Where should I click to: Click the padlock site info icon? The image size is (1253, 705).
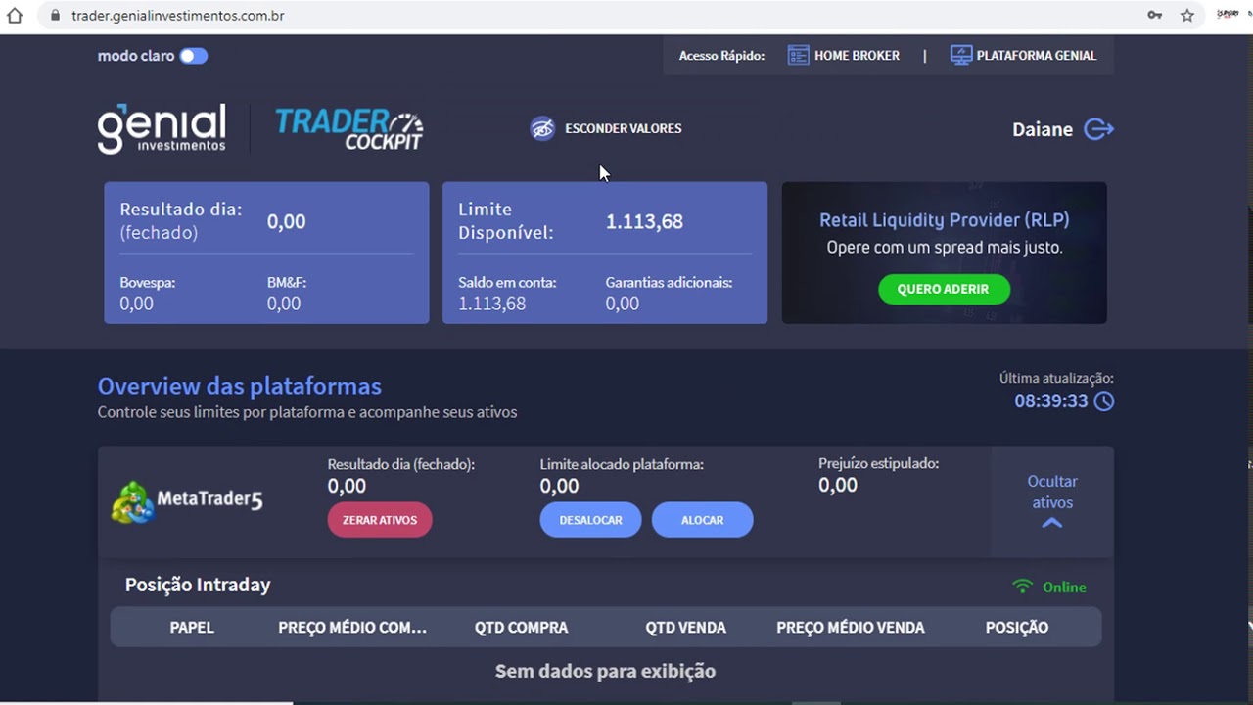[54, 16]
